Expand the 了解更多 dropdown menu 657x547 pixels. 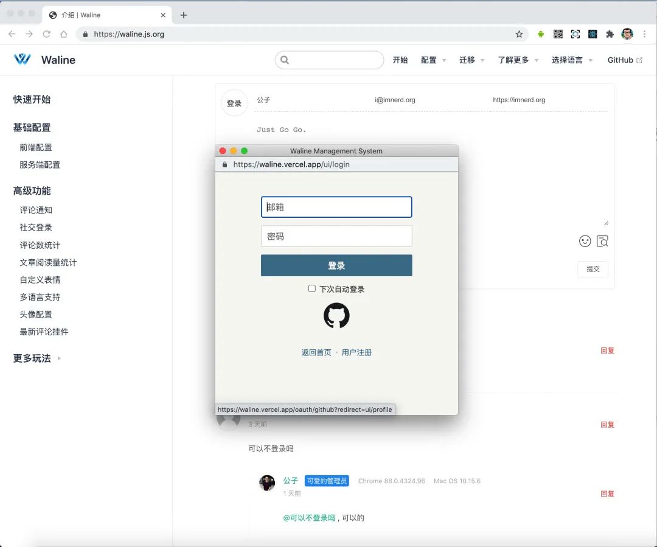(518, 60)
